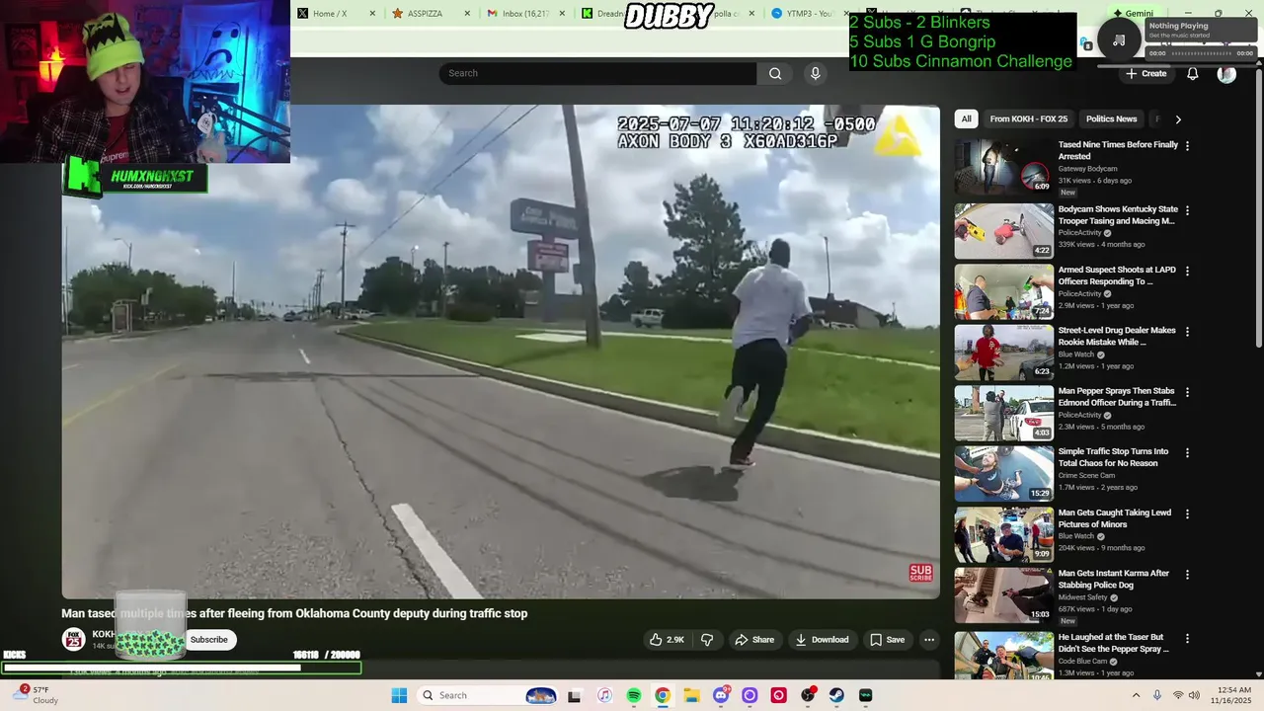
Task: Click the Windows taskbar Search box
Action: coord(489,695)
